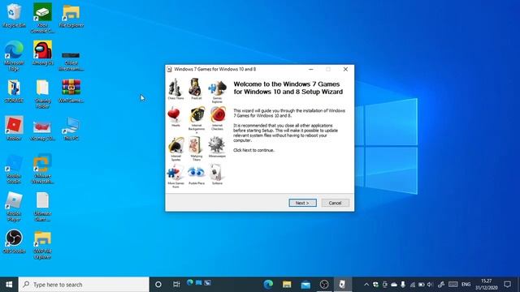The height and width of the screenshot is (292, 520).
Task: Click Next in the setup wizard
Action: [x=302, y=203]
